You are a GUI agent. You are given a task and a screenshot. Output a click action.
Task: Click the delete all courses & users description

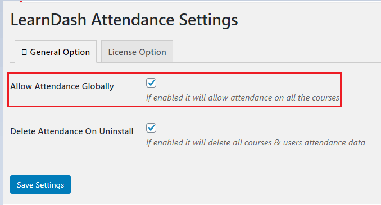click(x=255, y=143)
